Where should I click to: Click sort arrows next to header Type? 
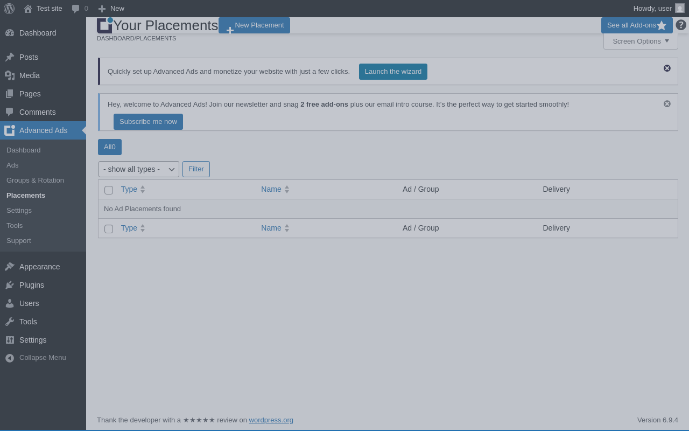pos(143,190)
